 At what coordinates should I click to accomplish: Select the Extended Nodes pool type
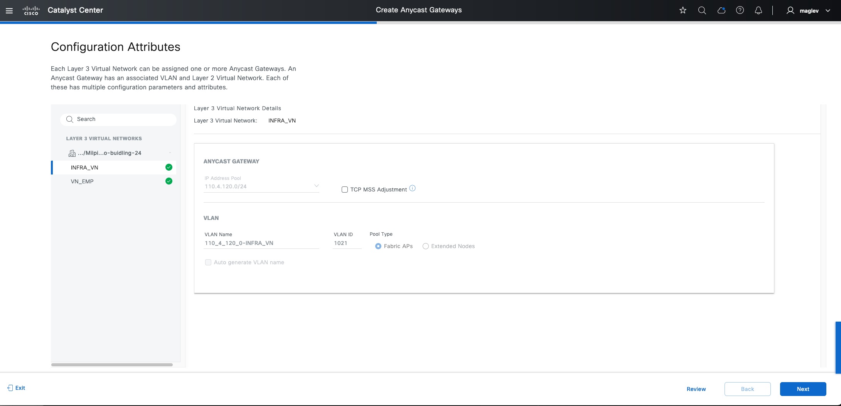425,246
